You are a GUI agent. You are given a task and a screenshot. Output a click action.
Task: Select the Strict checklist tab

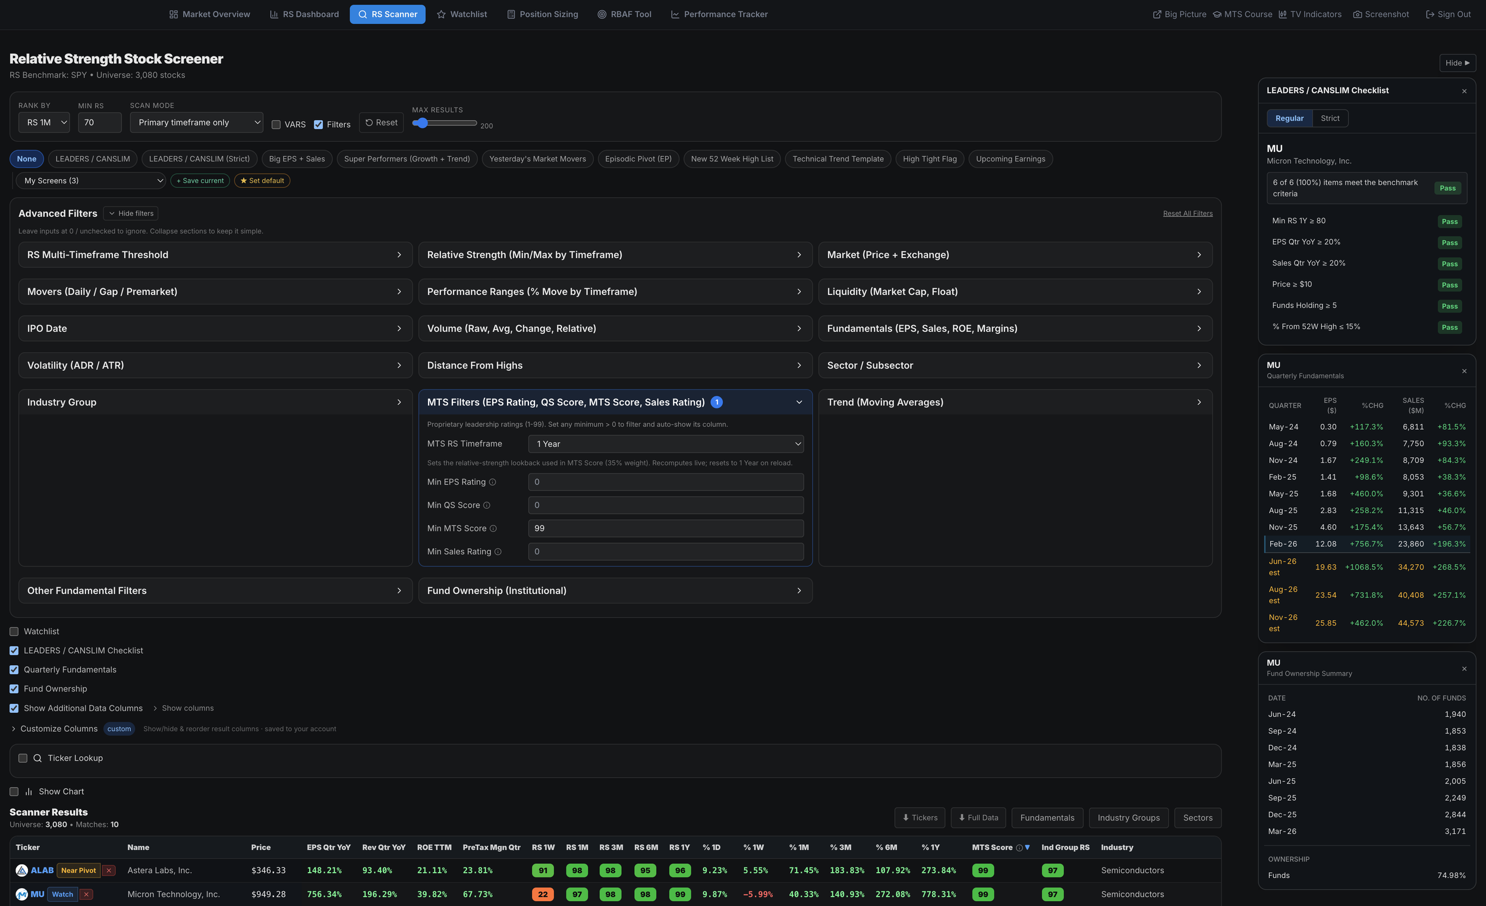tap(1330, 118)
